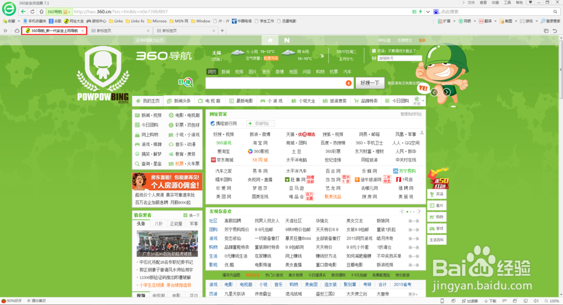Open the 登录管家 toolbar button
The height and width of the screenshot is (305, 563).
point(551,21)
